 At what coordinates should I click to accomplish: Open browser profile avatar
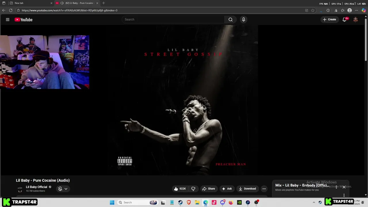pos(350,10)
